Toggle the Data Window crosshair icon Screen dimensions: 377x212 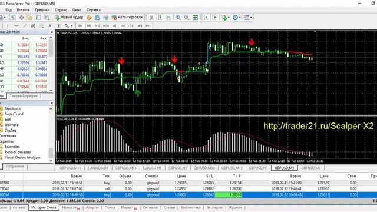click(x=22, y=17)
